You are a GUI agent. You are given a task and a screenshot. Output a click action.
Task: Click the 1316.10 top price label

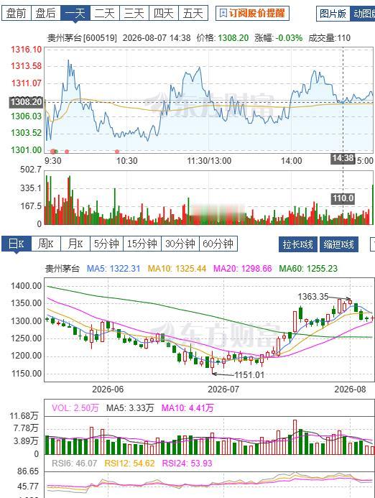[27, 50]
